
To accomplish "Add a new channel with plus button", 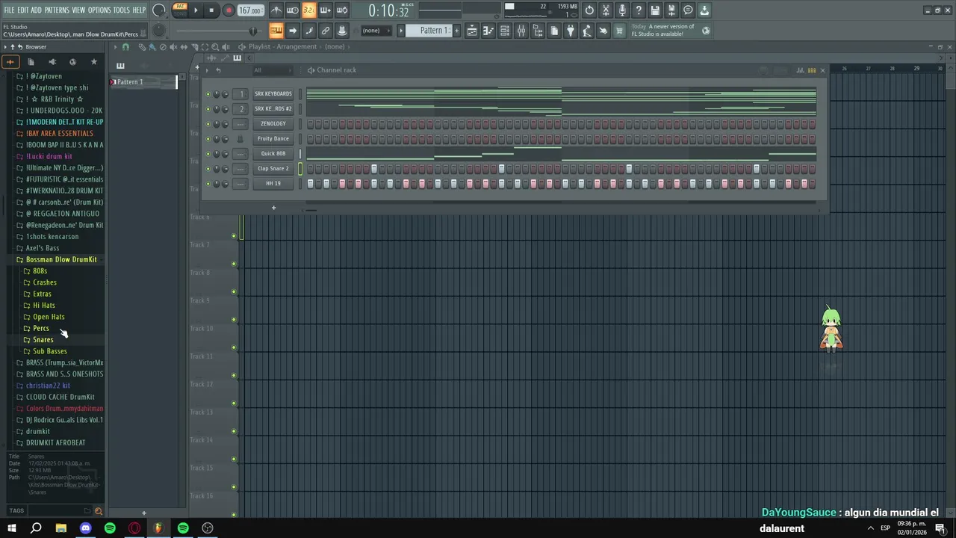I will tap(273, 208).
